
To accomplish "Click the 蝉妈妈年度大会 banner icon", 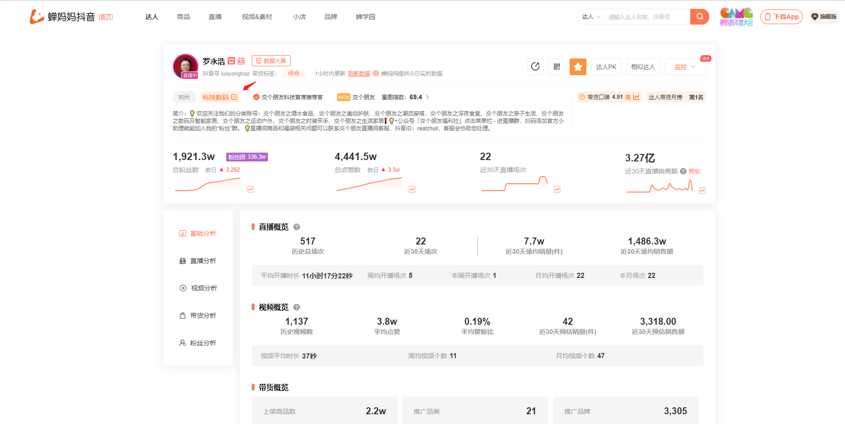I will (x=736, y=17).
